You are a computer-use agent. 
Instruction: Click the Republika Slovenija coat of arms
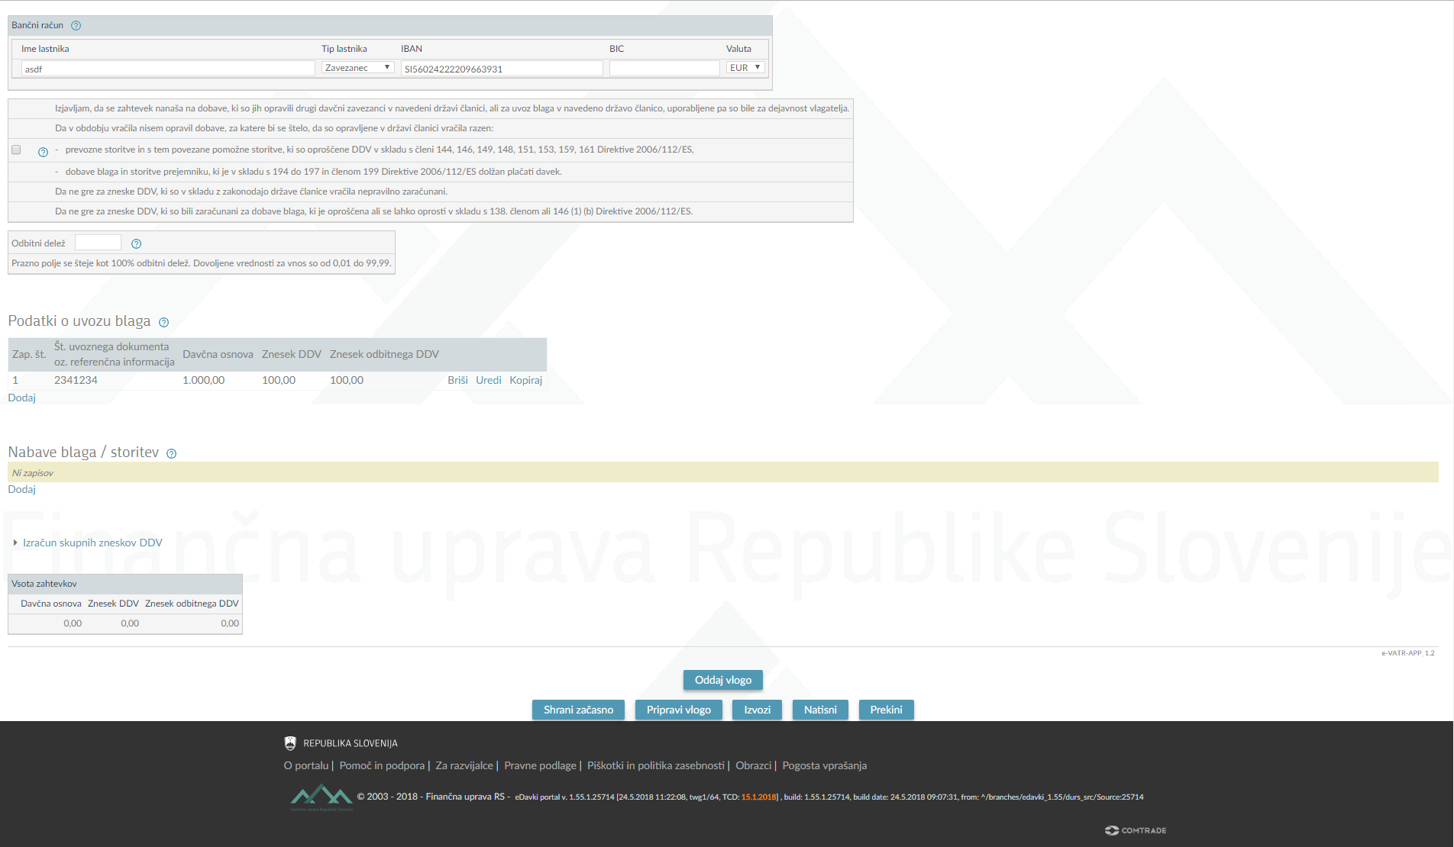[x=290, y=743]
